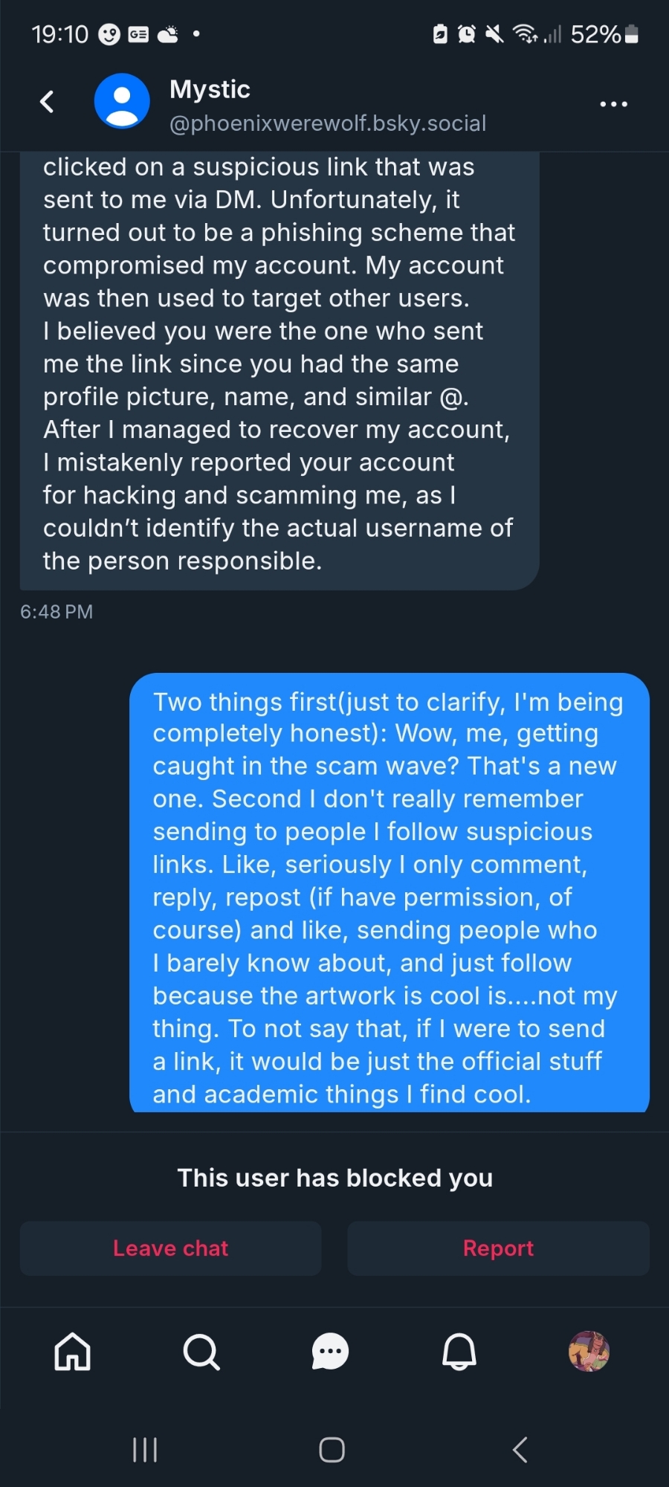669x1487 pixels.
Task: Open Mystic's profile avatar
Action: (x=122, y=101)
